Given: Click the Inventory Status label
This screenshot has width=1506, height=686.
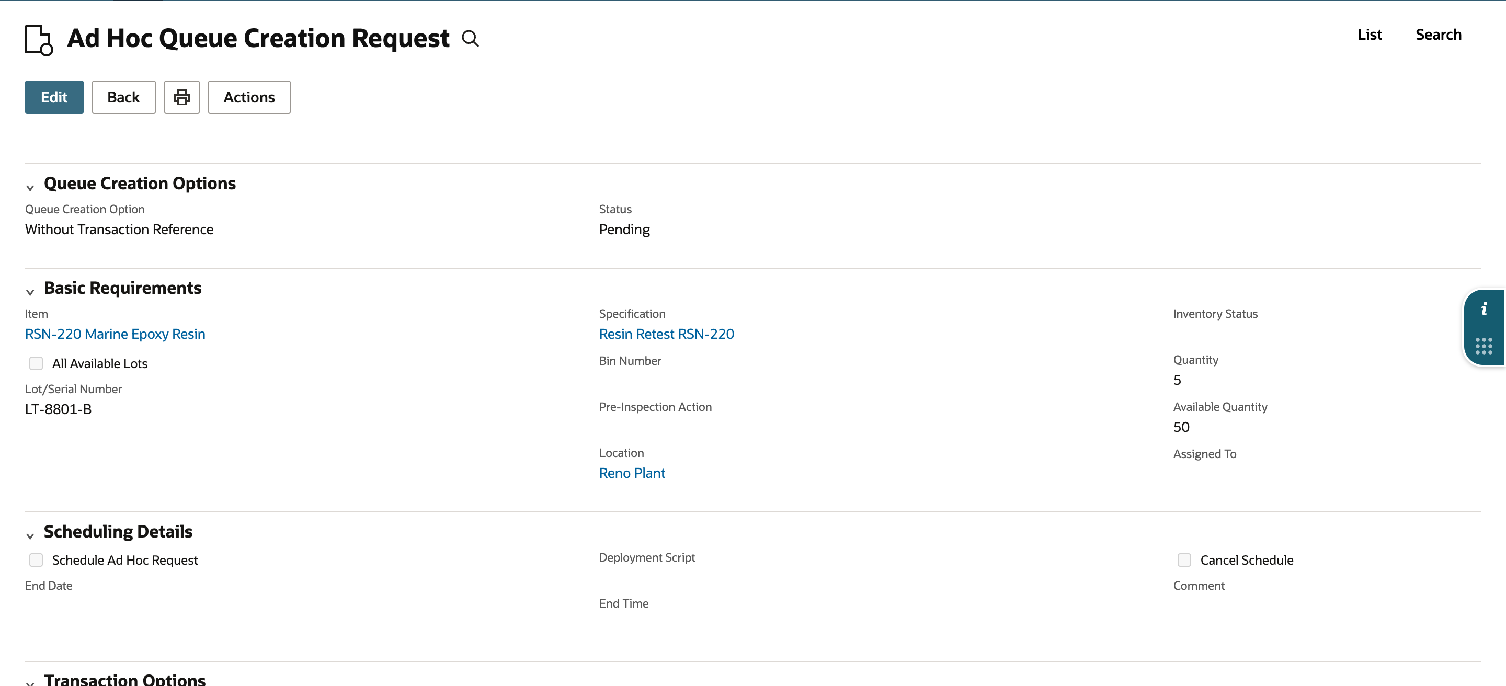Looking at the screenshot, I should [x=1215, y=314].
